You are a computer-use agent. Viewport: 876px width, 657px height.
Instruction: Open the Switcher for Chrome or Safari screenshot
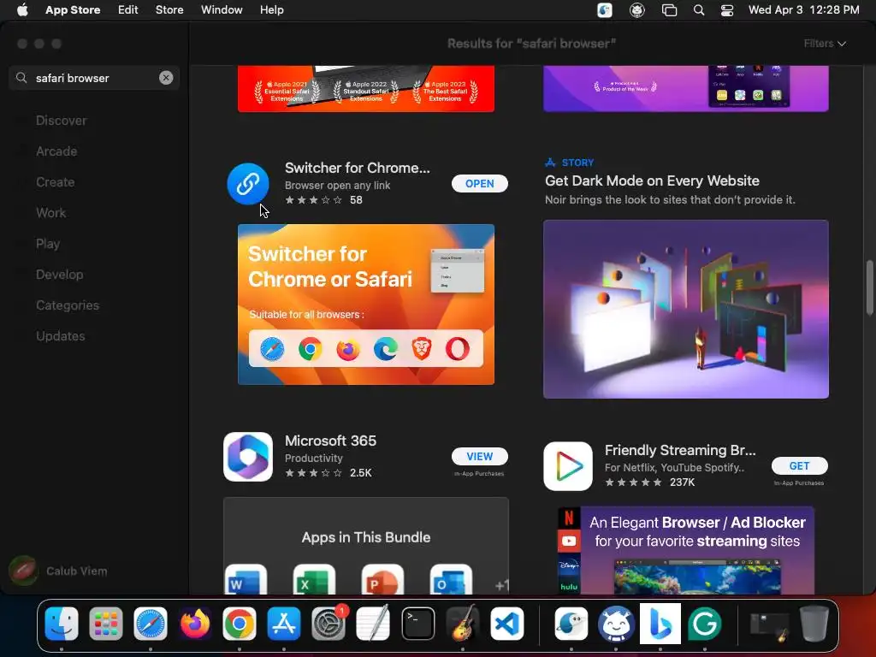(366, 305)
